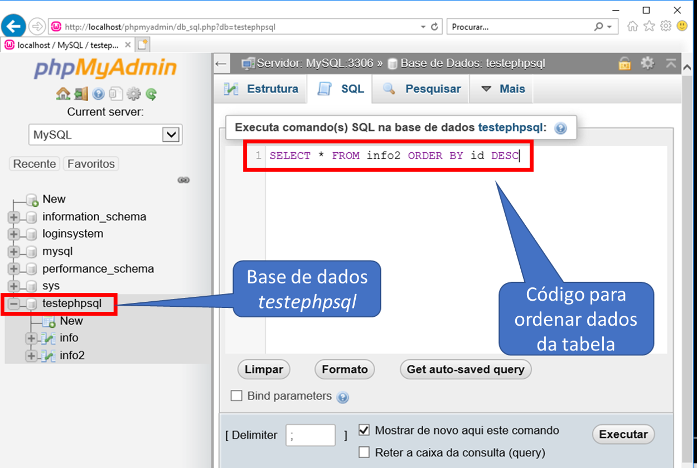Click the Favorites star icon in the browser
697x468 pixels.
(649, 26)
